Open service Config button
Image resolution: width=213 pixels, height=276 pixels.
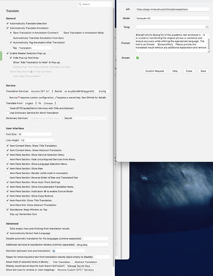pyautogui.click(x=102, y=91)
